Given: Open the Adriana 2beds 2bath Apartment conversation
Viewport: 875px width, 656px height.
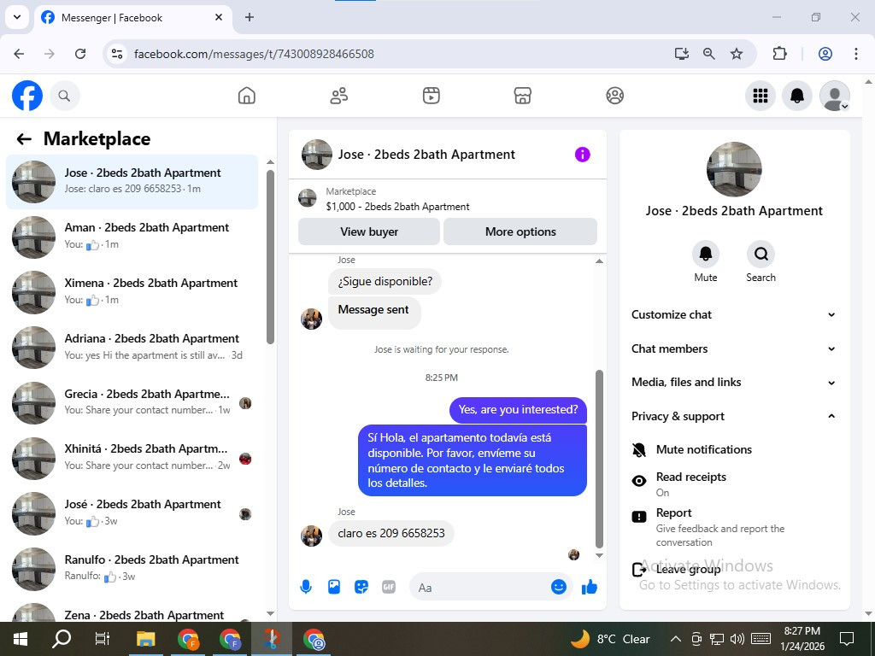Looking at the screenshot, I should point(132,348).
